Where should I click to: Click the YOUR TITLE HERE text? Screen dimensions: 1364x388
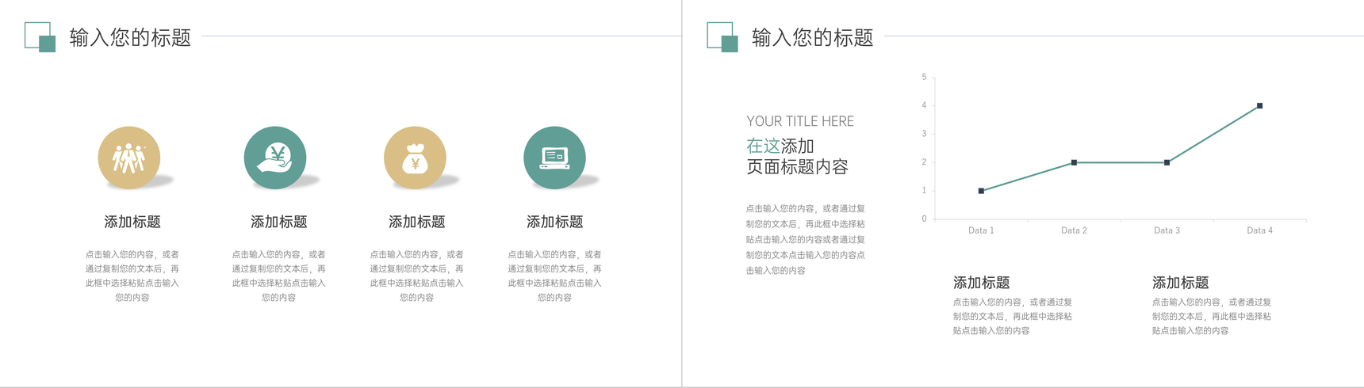click(x=800, y=121)
